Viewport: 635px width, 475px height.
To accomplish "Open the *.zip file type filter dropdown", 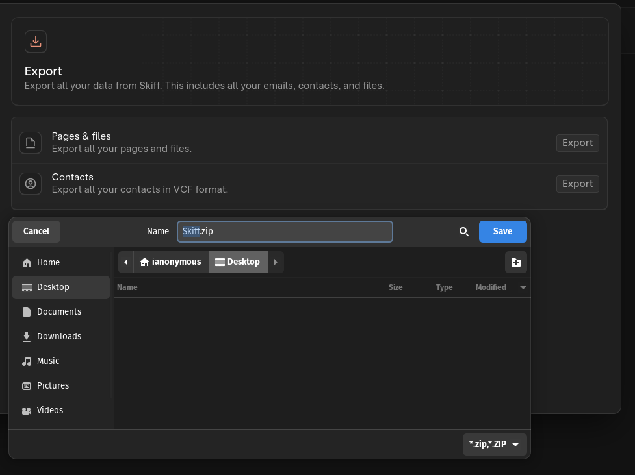I will click(494, 445).
